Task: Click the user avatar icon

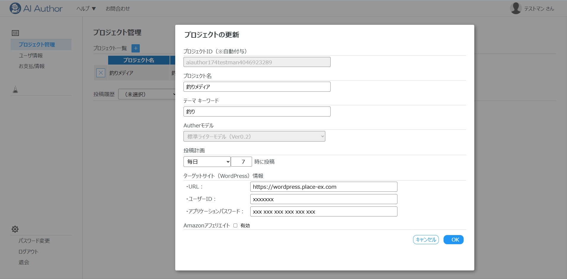Action: (516, 8)
